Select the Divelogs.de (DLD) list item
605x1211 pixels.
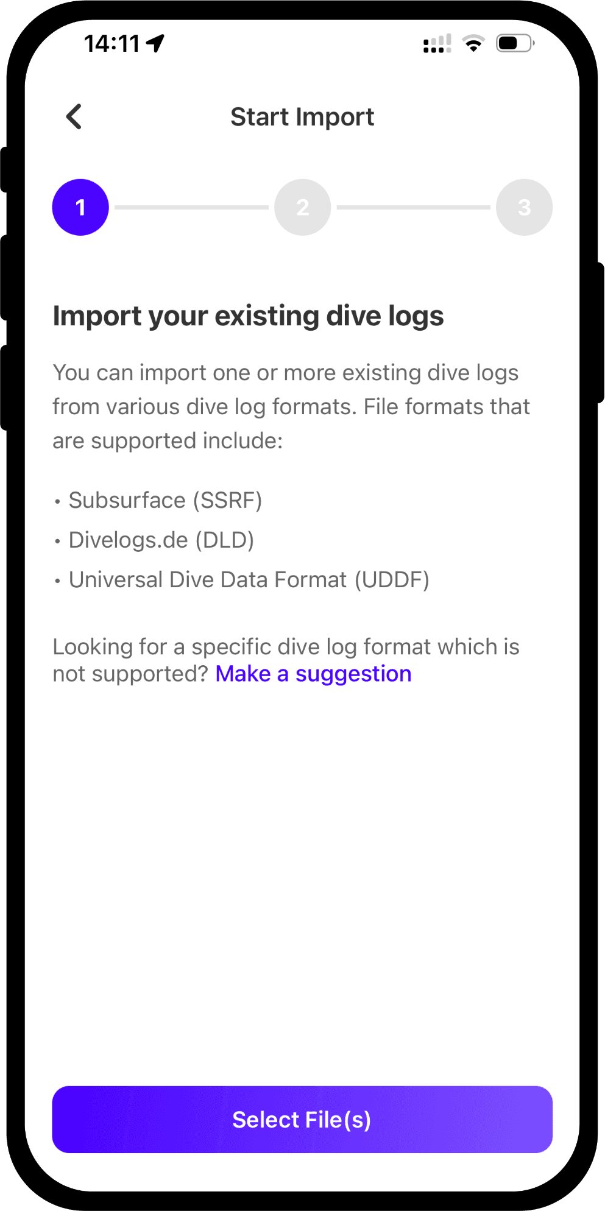[161, 540]
